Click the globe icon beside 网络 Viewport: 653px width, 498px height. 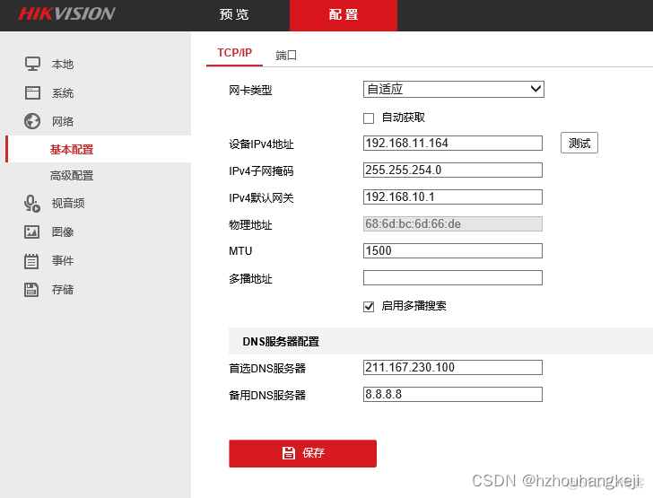tap(32, 121)
